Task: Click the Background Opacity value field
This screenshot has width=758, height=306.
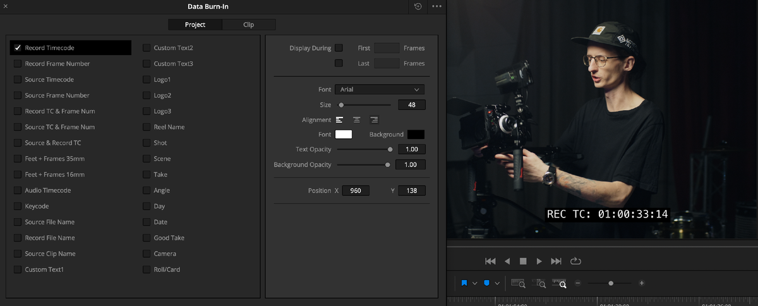Action: click(411, 165)
